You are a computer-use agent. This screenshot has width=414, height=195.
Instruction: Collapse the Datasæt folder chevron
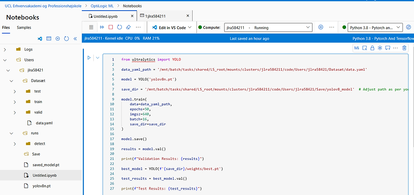(11, 81)
